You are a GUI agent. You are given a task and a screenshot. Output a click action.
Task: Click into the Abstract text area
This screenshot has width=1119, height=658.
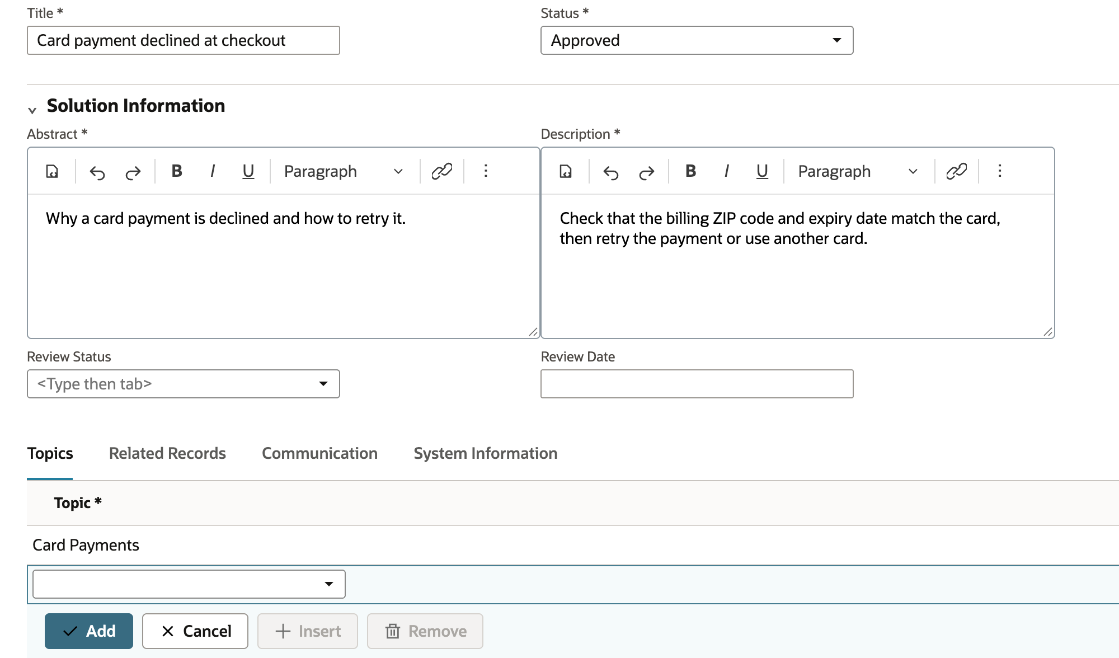[283, 266]
